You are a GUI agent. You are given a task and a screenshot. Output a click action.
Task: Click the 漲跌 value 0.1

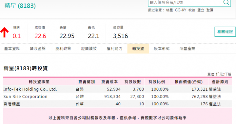17,36
